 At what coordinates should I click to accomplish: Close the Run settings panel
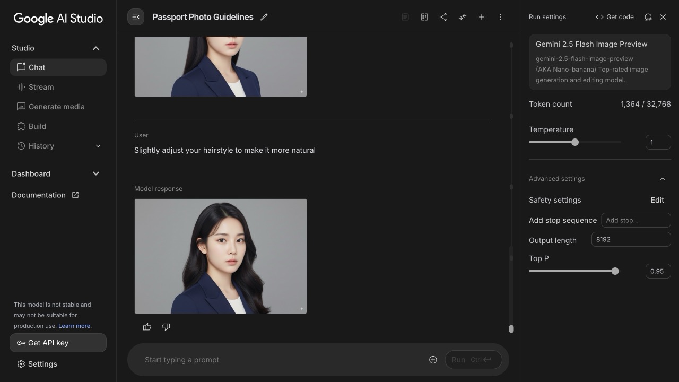click(663, 17)
